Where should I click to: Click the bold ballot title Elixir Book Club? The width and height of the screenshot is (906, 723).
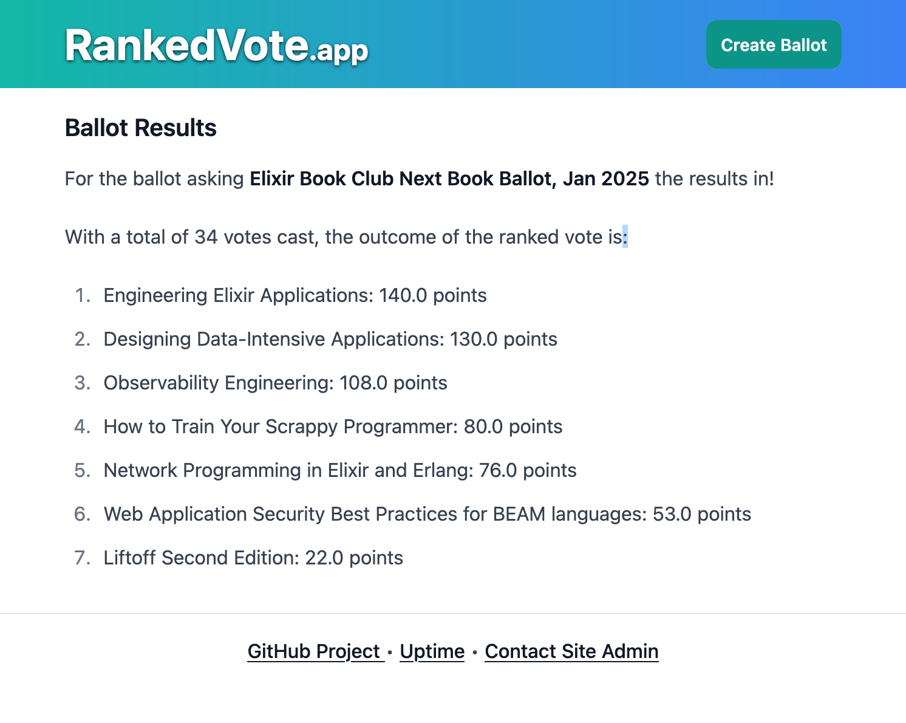click(x=449, y=179)
